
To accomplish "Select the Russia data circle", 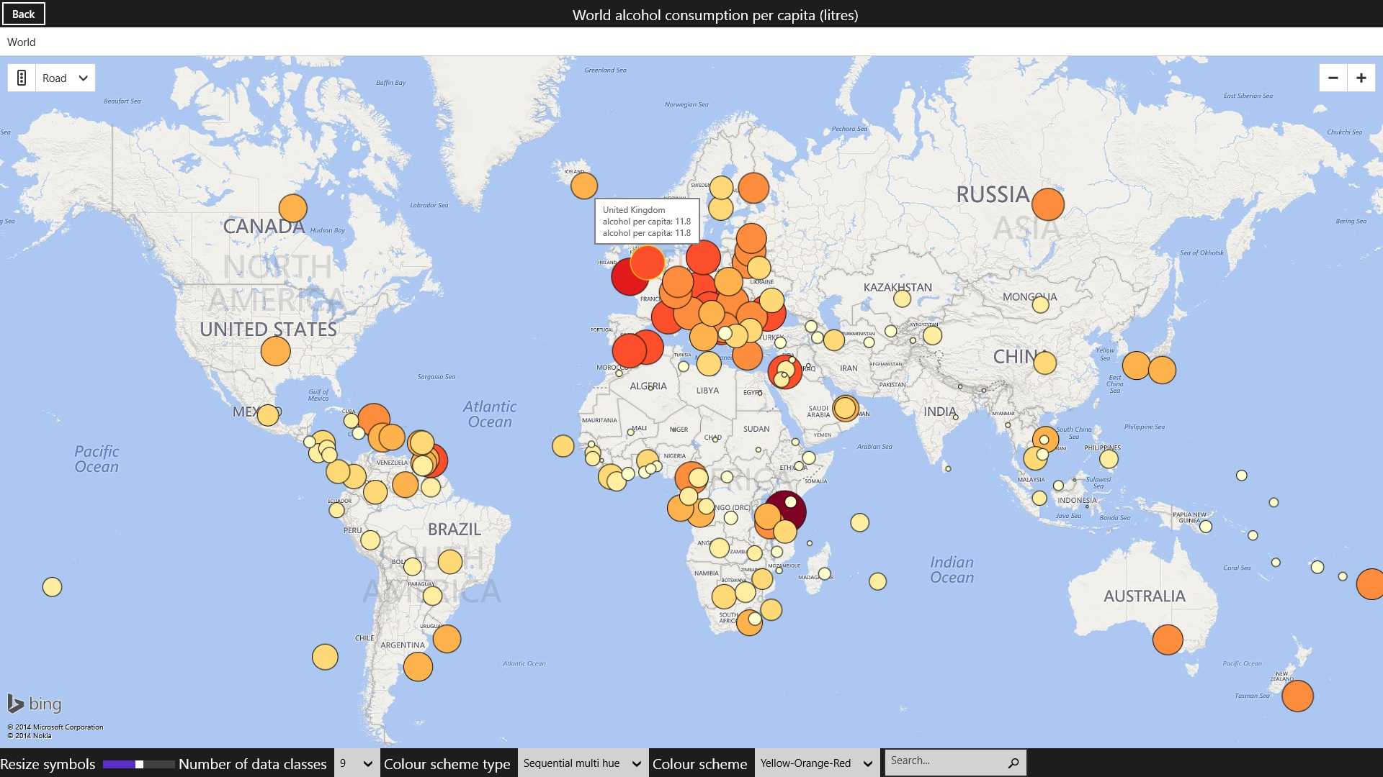I will tap(1047, 204).
